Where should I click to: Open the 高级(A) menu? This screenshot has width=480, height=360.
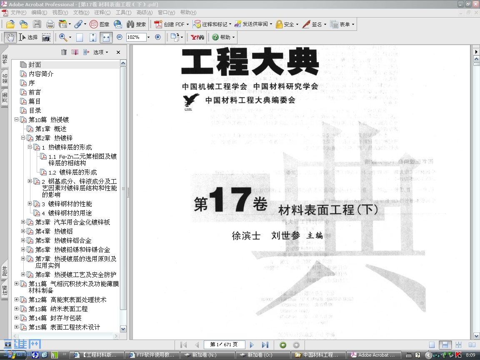145,12
